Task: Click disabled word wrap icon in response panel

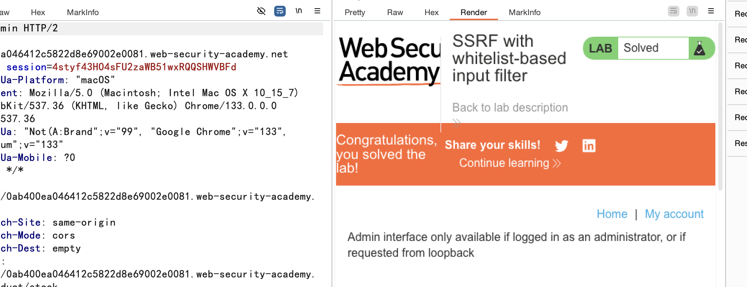Action: coord(673,11)
